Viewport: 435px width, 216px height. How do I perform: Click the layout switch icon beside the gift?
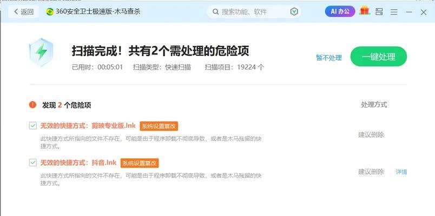[x=379, y=12]
